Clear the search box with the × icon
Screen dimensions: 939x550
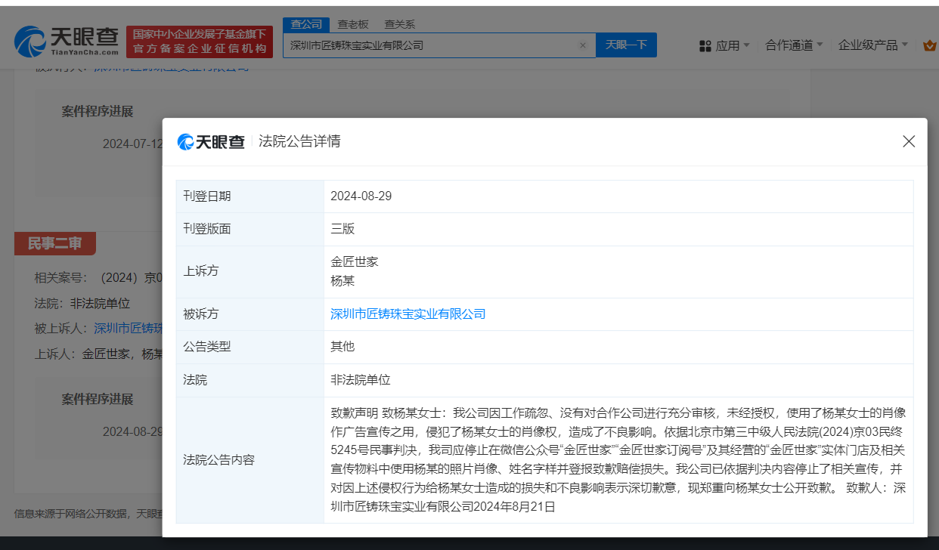pos(583,45)
